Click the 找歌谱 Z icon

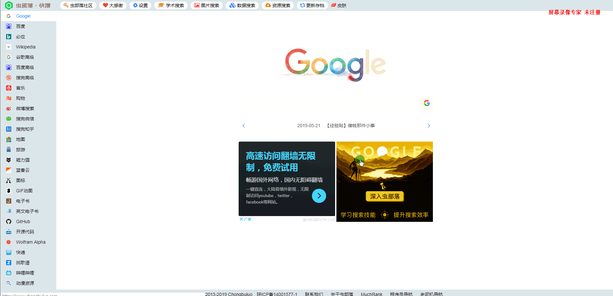(9, 263)
